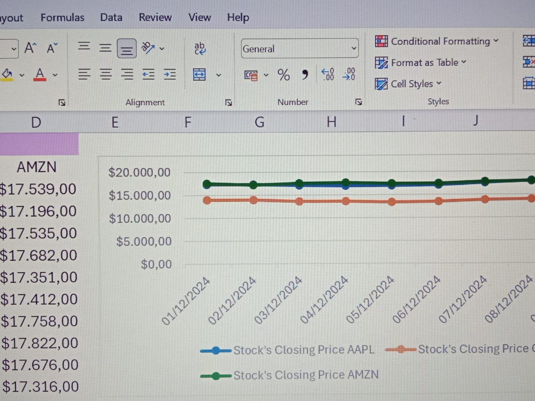The height and width of the screenshot is (401, 535).
Task: Open the Layout tab
Action: click(x=11, y=18)
